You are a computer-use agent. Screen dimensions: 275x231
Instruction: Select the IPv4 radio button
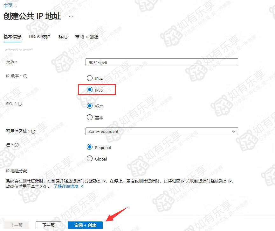pyautogui.click(x=90, y=78)
